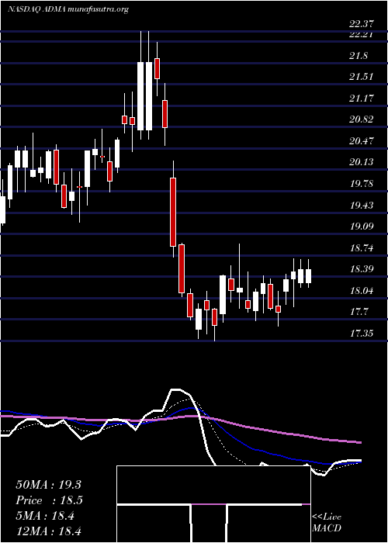Click the large red candlestick dropping from 19.9

[x=173, y=212]
